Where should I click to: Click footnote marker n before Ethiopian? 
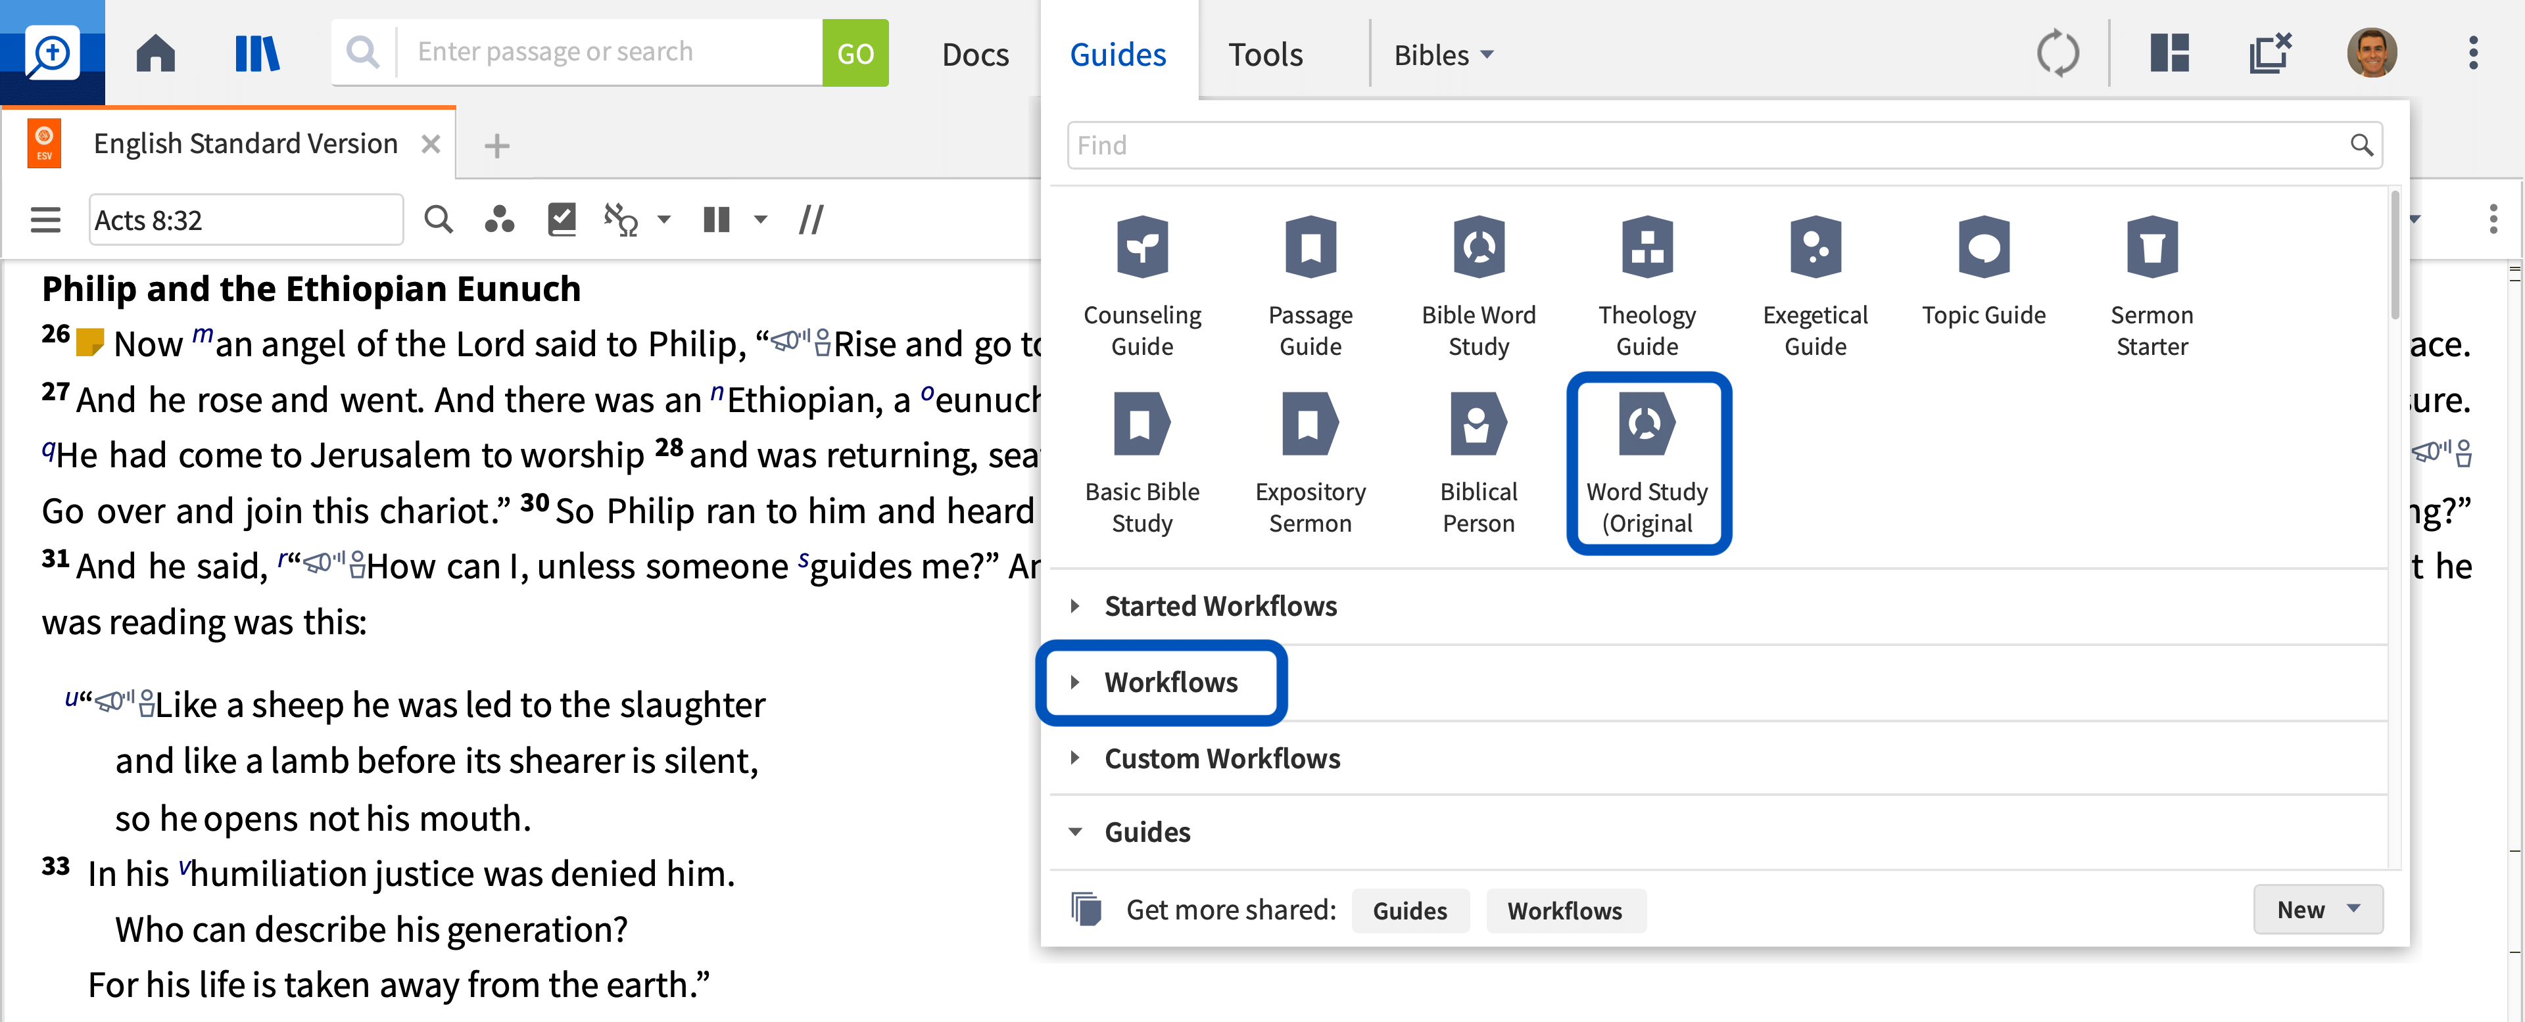[717, 392]
